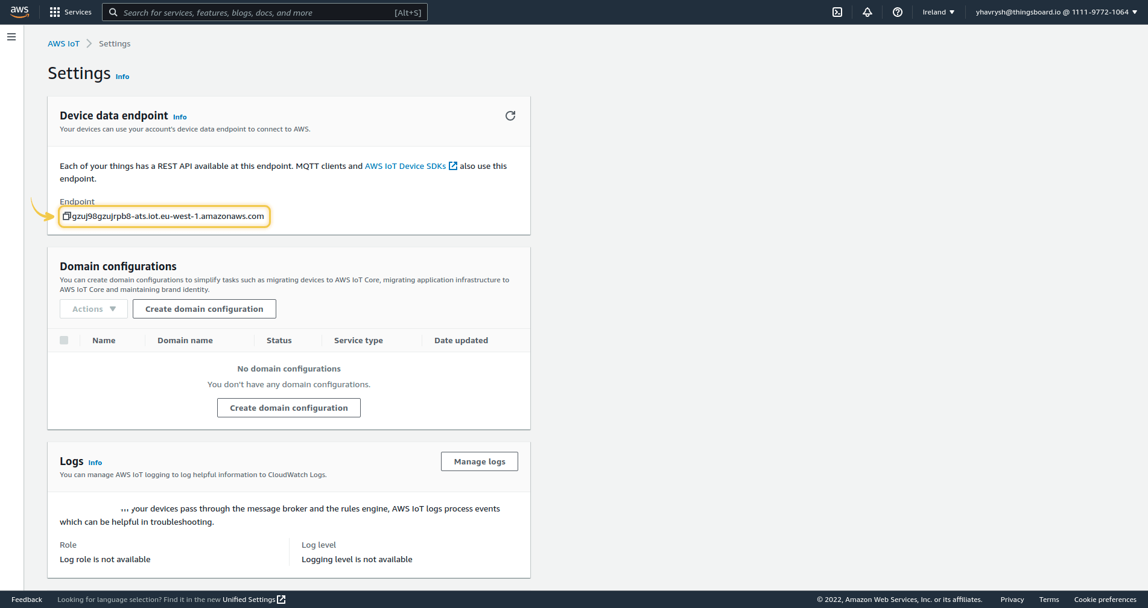Open the Services grid menu
This screenshot has width=1148, height=608.
coord(71,12)
